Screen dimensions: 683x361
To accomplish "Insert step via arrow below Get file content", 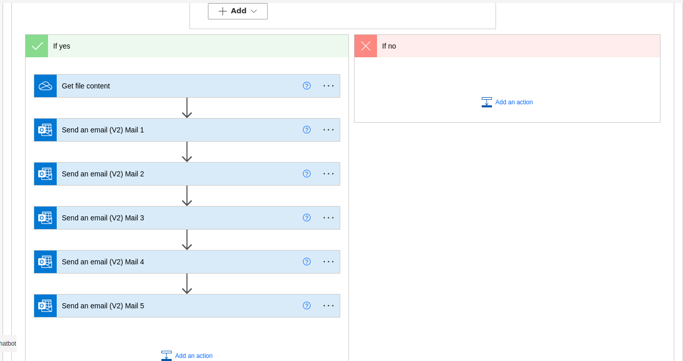I will pos(187,108).
